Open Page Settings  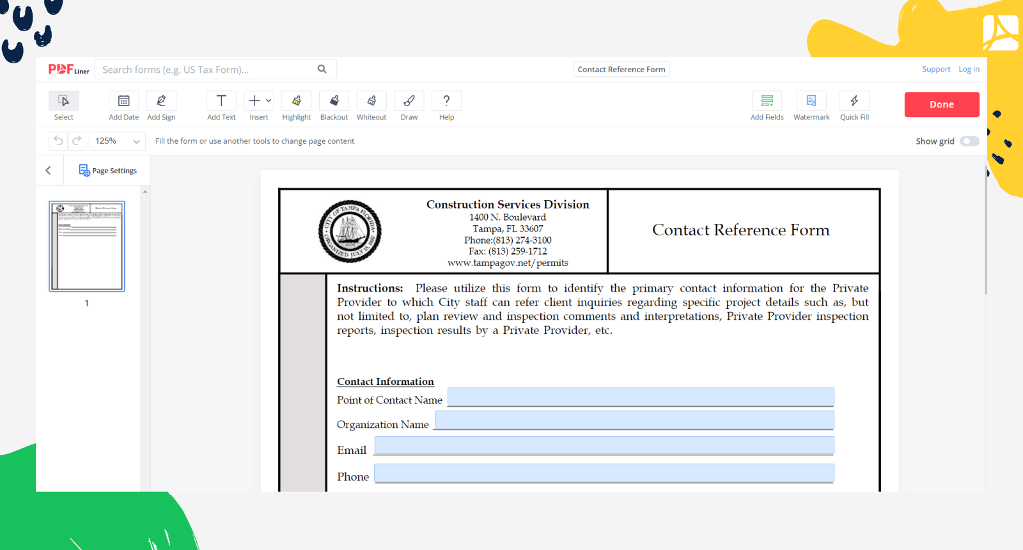tap(107, 171)
